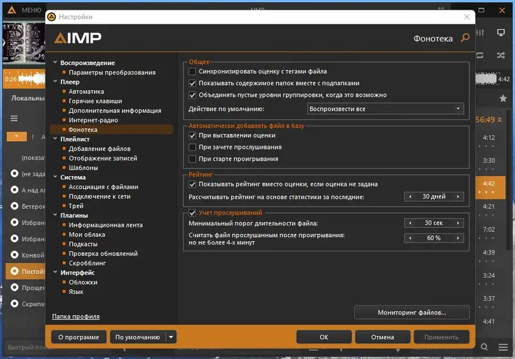Screen dimensions: 515x359
Task: Click the О программе button
Action: 79,337
